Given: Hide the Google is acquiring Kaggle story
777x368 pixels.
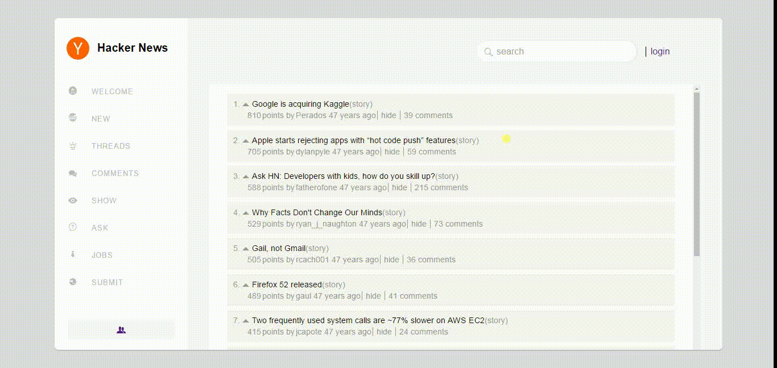Looking at the screenshot, I should tap(388, 115).
